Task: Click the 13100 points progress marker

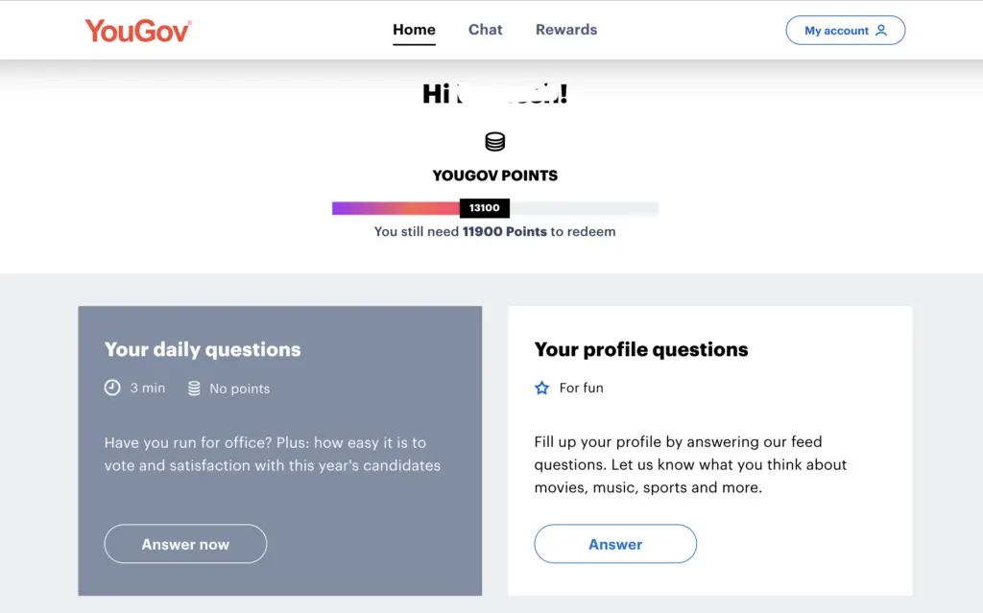Action: point(485,208)
